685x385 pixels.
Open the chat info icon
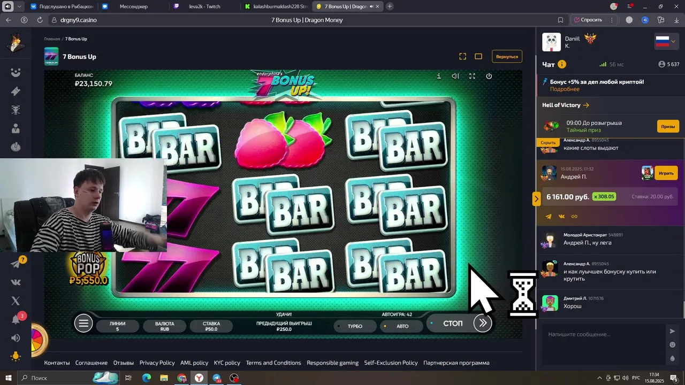pyautogui.click(x=562, y=64)
